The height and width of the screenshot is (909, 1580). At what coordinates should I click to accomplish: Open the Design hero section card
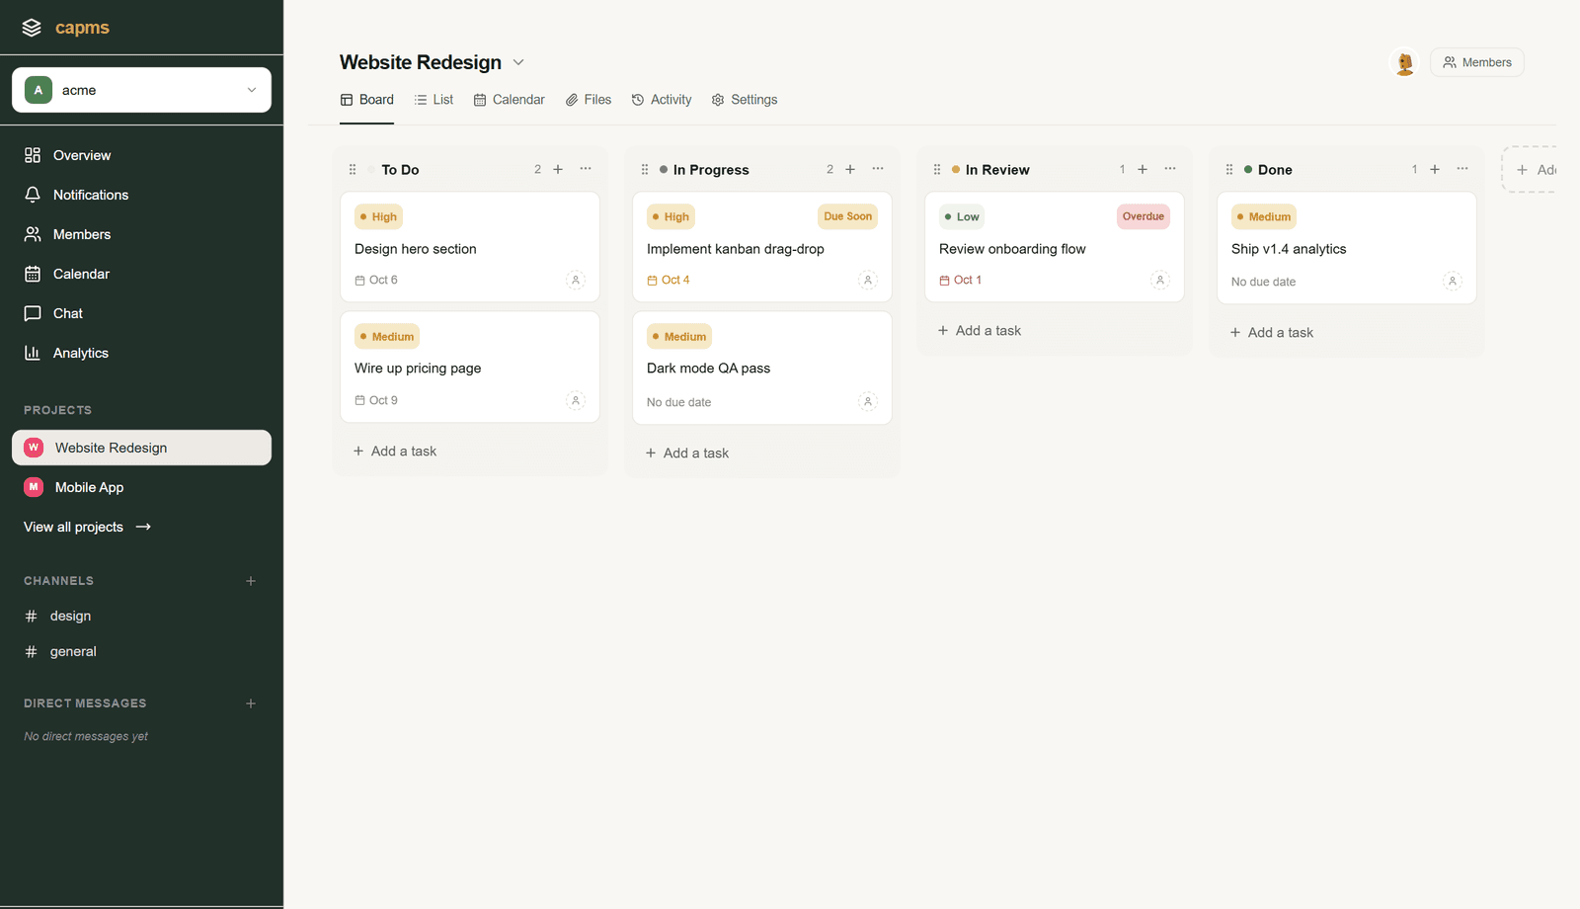(x=470, y=247)
